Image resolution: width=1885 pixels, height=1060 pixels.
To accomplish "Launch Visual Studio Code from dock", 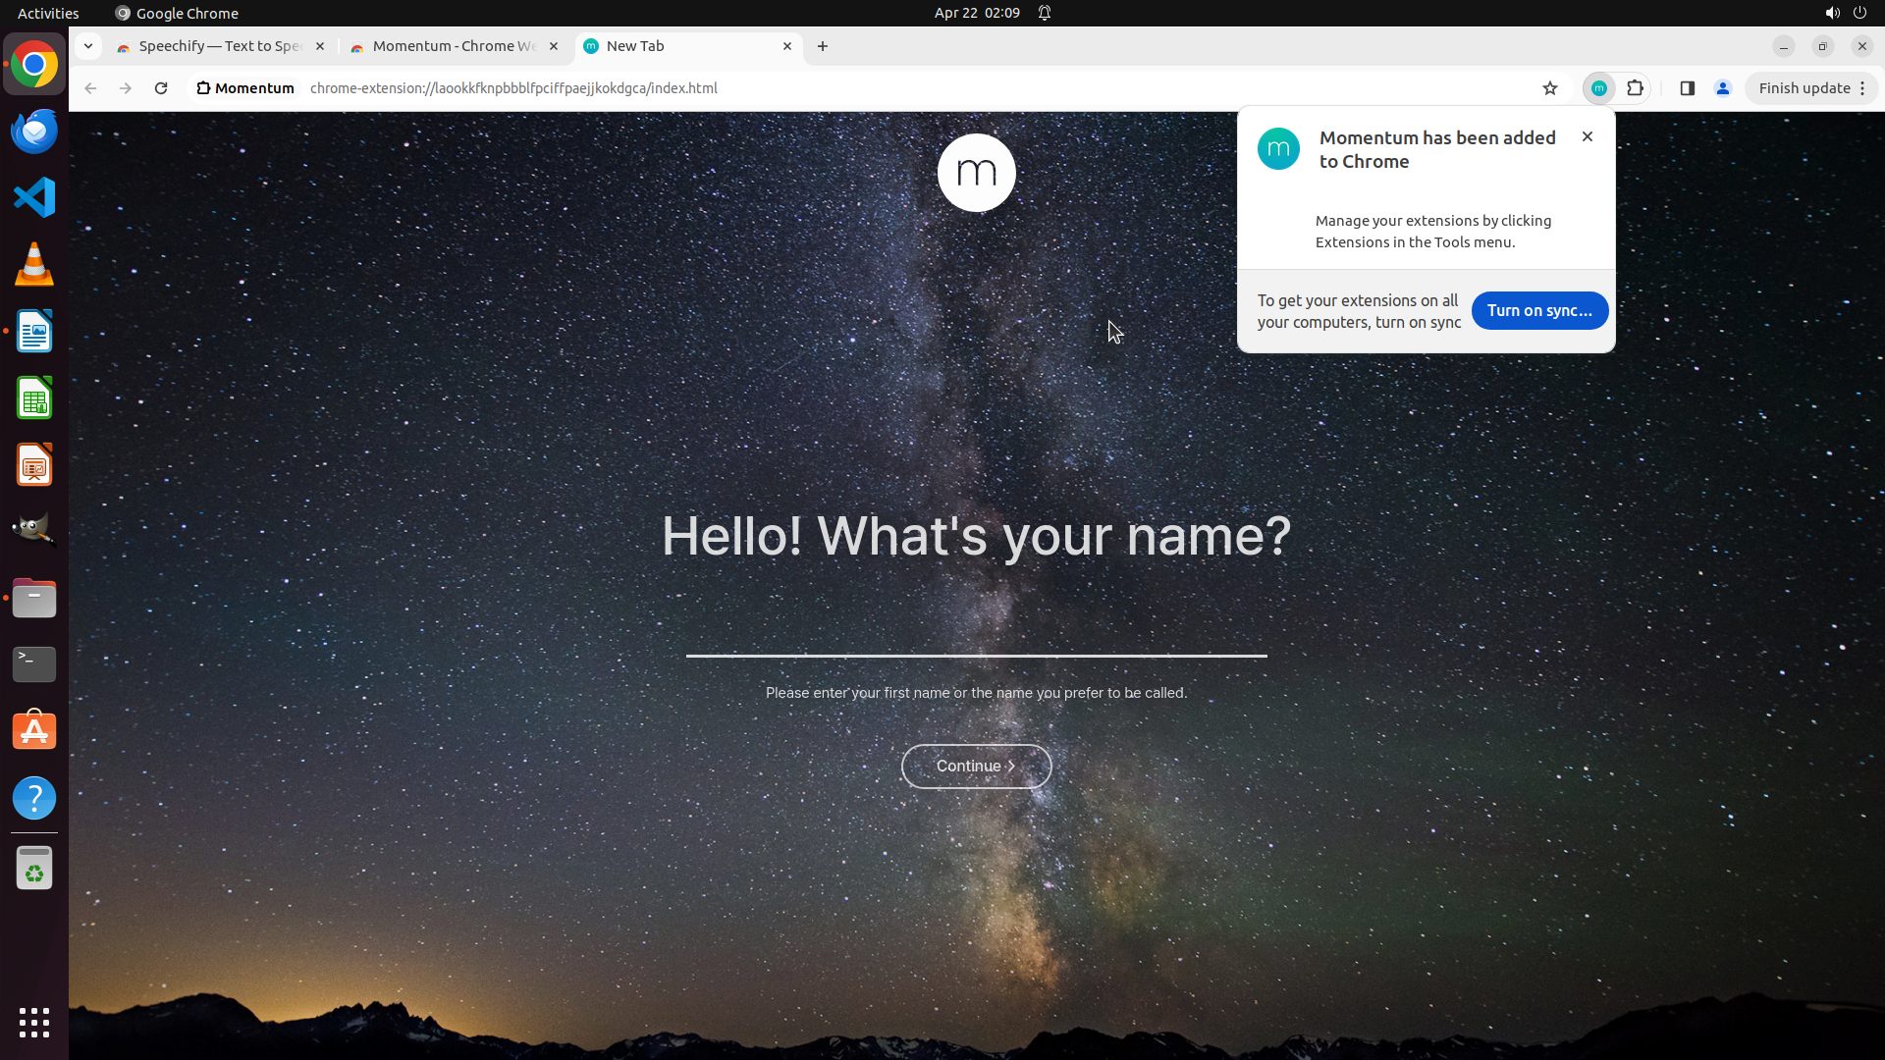I will [x=34, y=197].
